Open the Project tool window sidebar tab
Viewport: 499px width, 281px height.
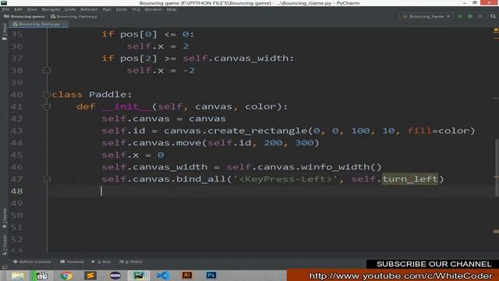pyautogui.click(x=5, y=31)
